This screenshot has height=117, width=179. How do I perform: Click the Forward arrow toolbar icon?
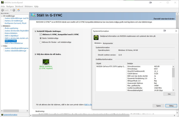coord(14,10)
